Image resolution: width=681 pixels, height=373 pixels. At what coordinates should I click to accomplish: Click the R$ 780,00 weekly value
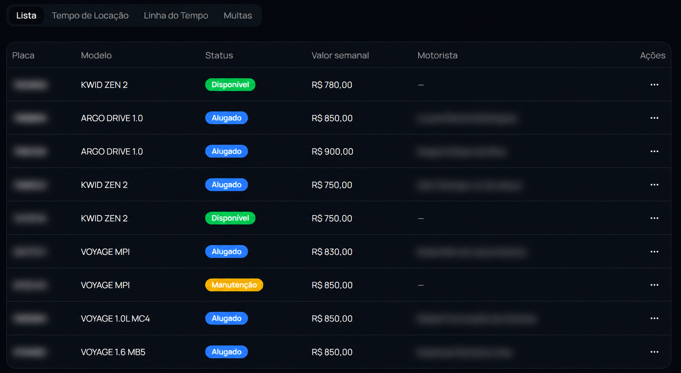pyautogui.click(x=332, y=85)
